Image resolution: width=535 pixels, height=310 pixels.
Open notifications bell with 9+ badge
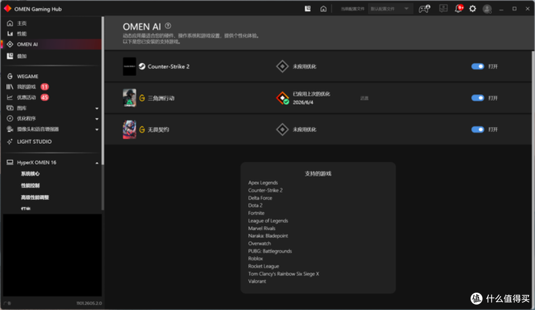[x=459, y=8]
